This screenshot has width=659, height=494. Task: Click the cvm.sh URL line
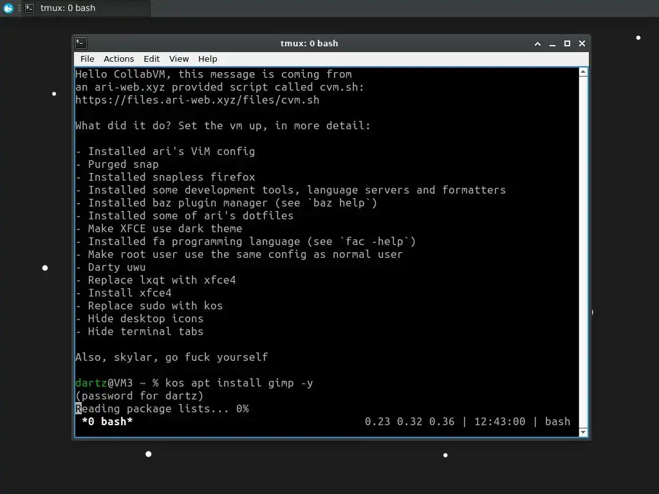(197, 100)
